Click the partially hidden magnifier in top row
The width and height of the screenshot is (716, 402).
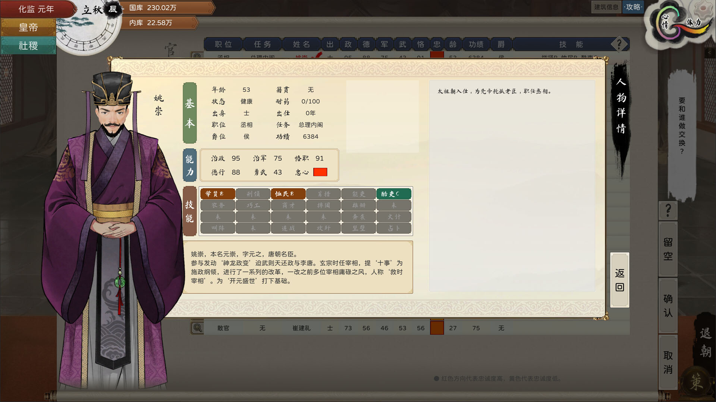click(197, 56)
